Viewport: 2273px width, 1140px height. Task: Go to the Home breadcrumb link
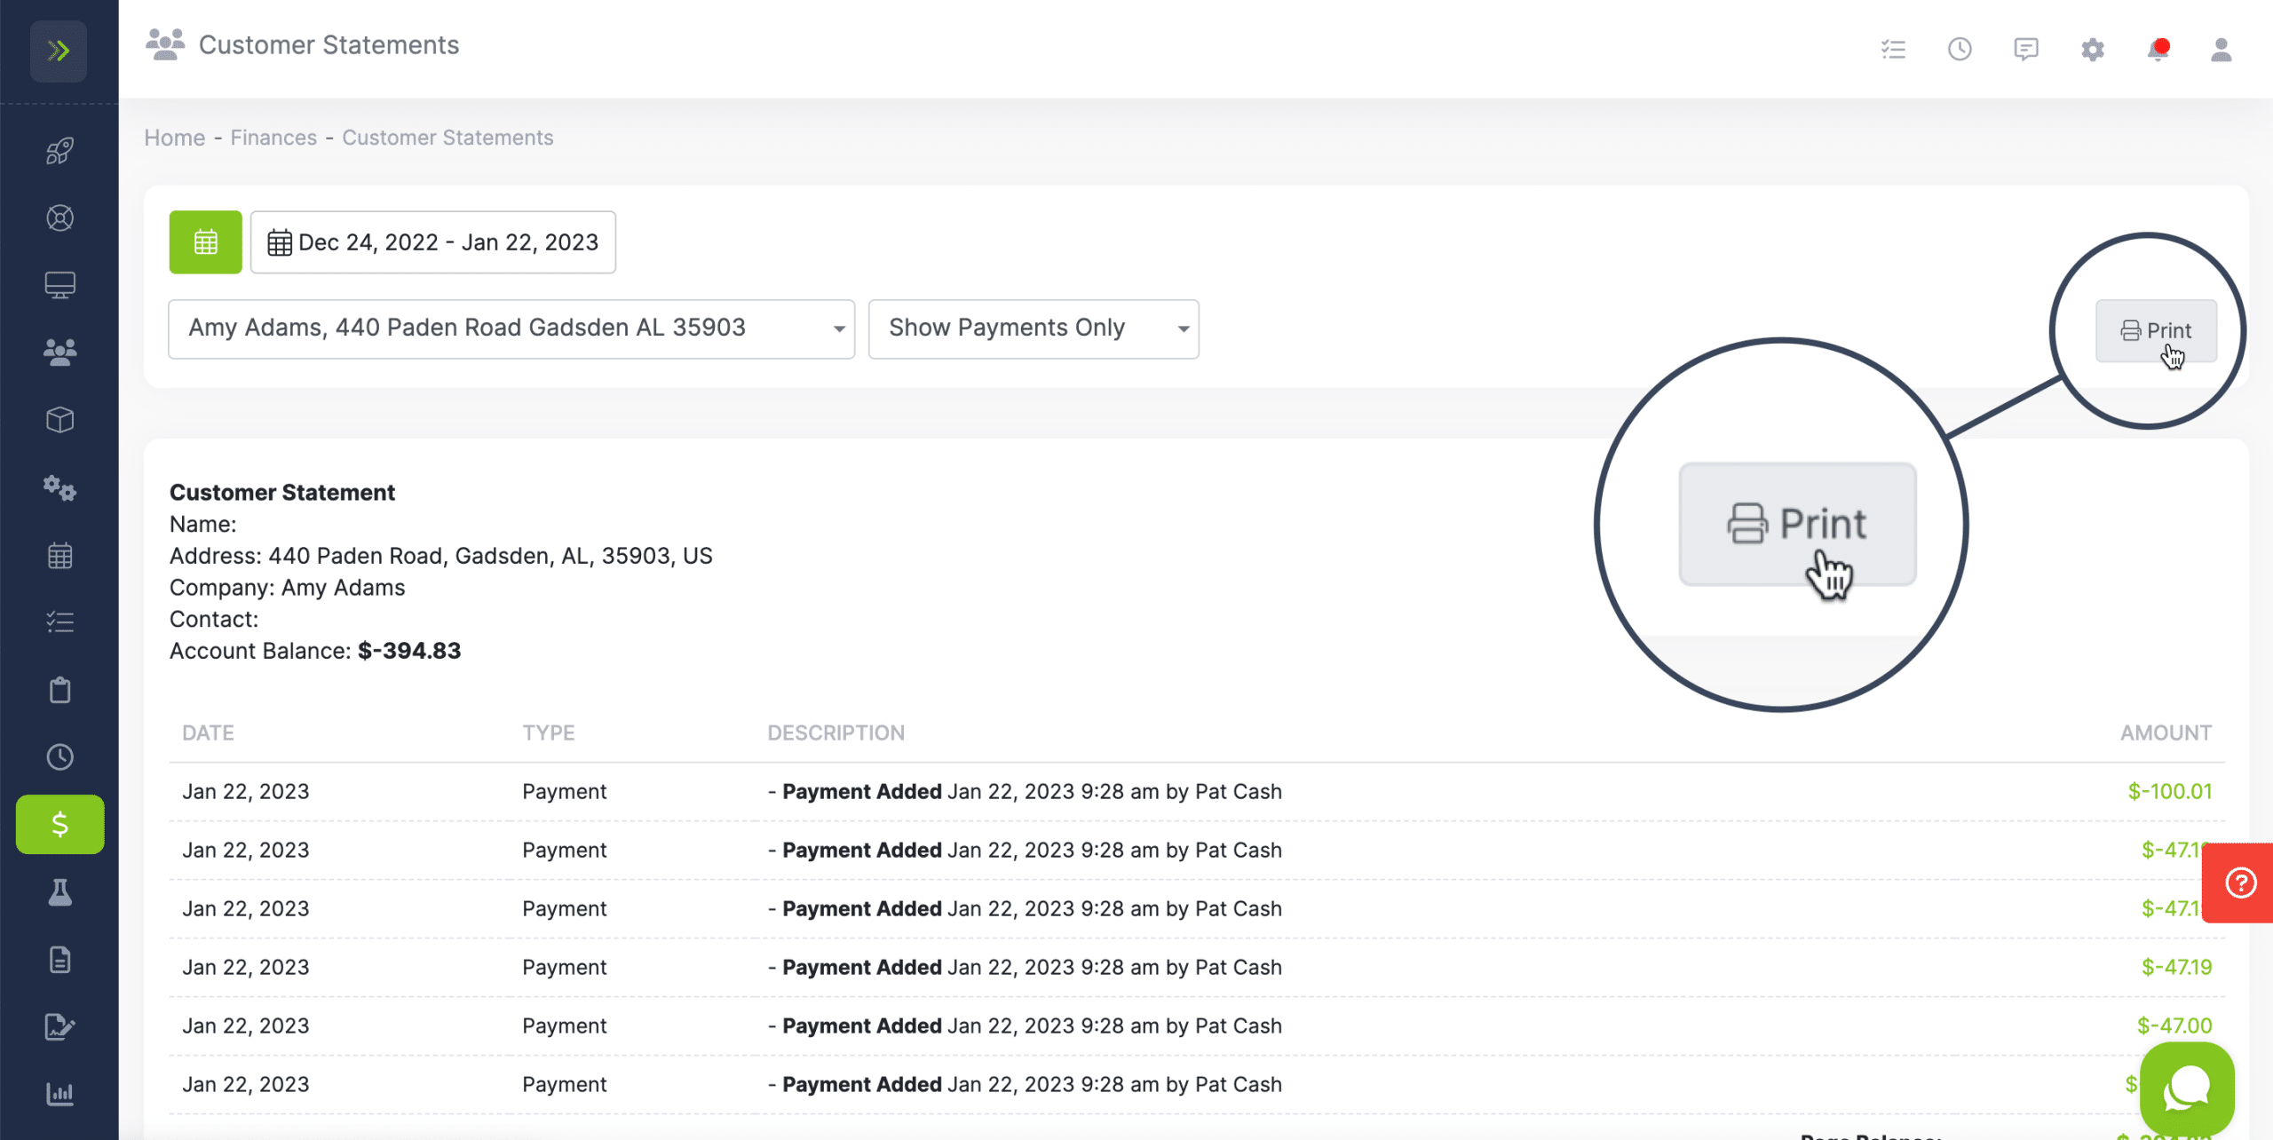click(x=175, y=138)
